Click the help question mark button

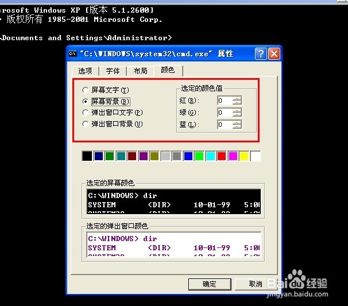tap(261, 54)
